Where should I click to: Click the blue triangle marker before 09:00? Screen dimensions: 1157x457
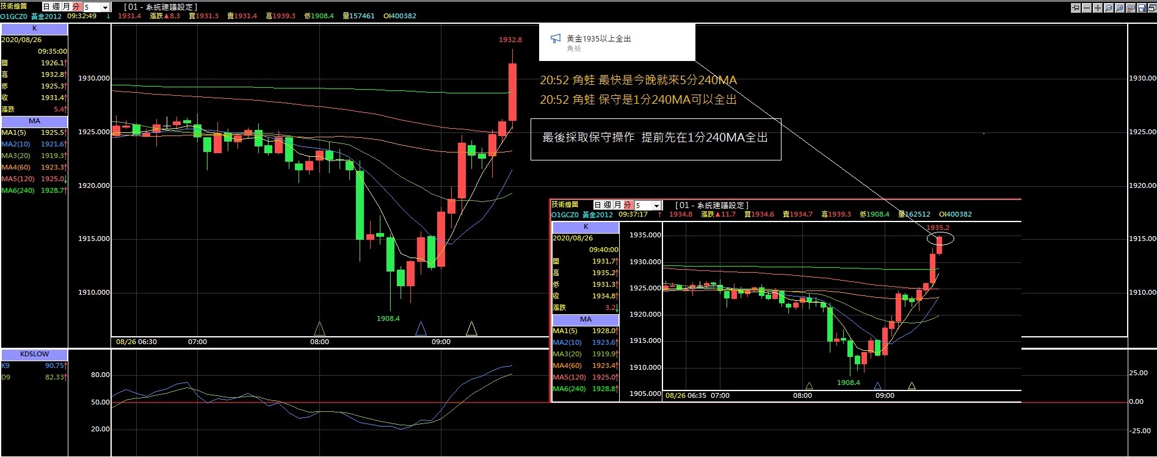click(421, 329)
